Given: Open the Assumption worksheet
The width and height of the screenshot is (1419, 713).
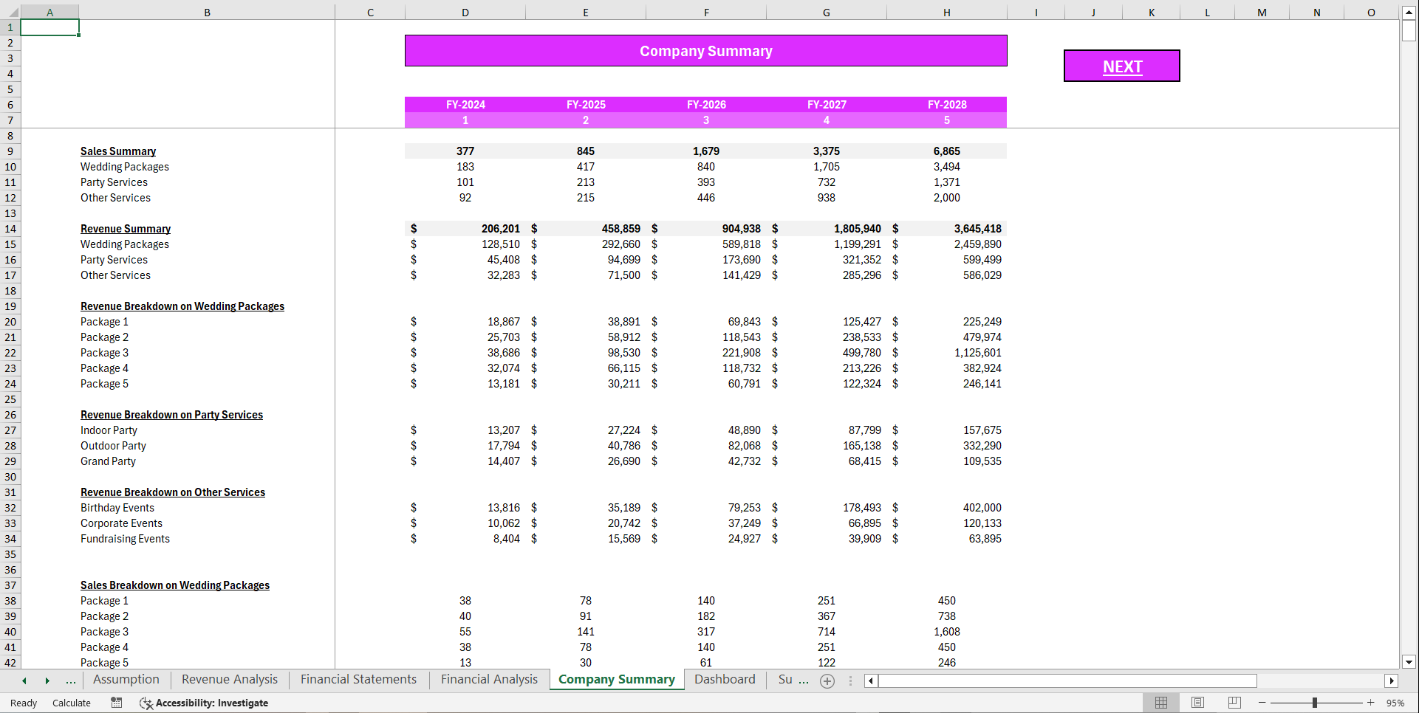Looking at the screenshot, I should tap(126, 679).
